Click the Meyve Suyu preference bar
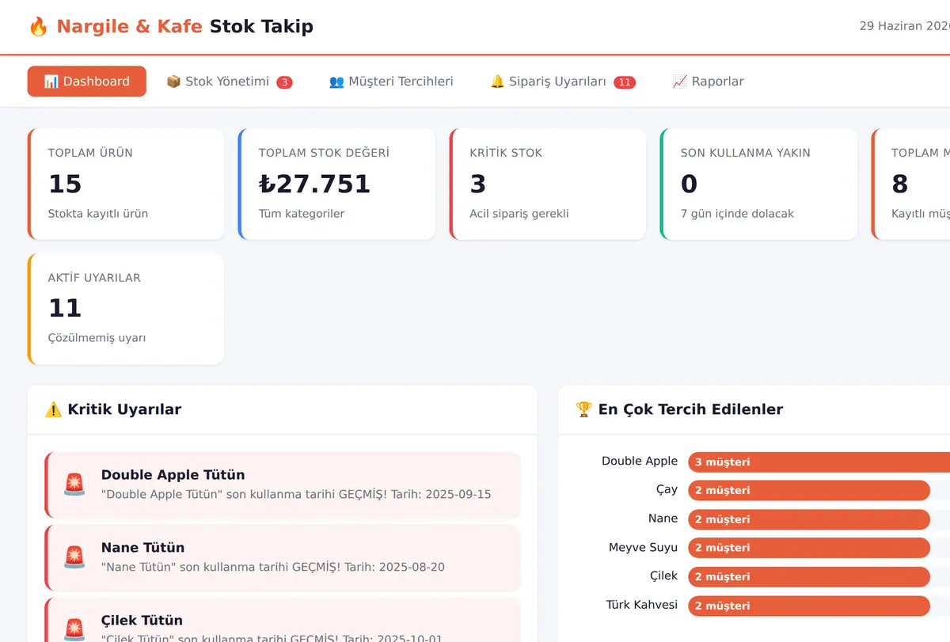 point(808,548)
